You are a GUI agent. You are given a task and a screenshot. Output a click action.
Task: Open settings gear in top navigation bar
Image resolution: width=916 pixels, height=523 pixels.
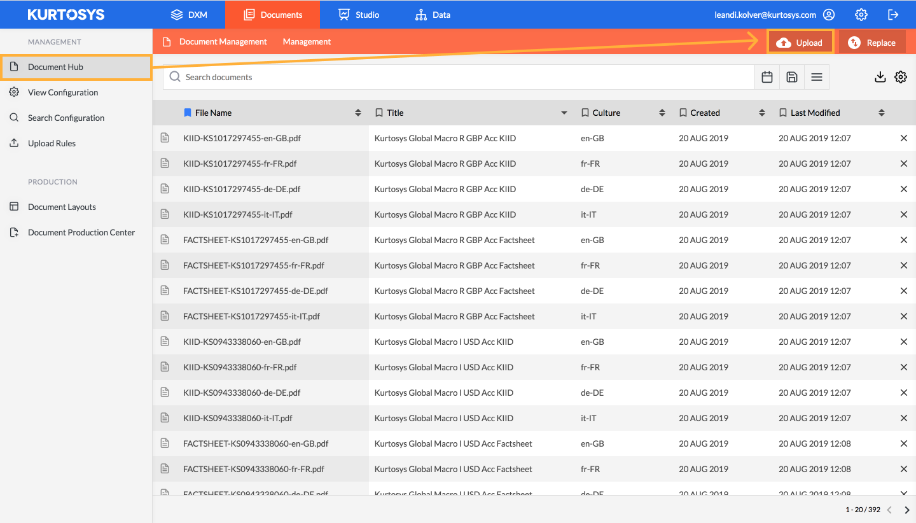(x=861, y=15)
